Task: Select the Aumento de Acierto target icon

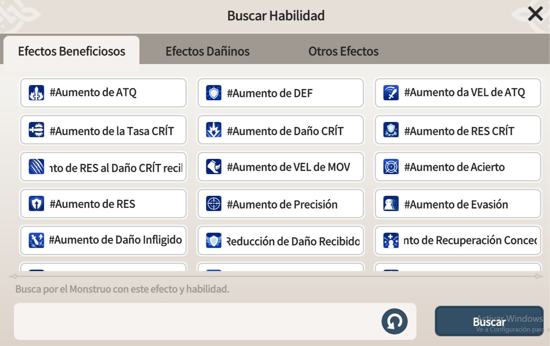Action: [391, 166]
